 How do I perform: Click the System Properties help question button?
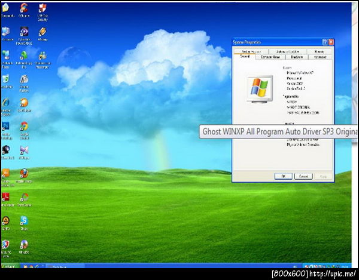(x=325, y=42)
